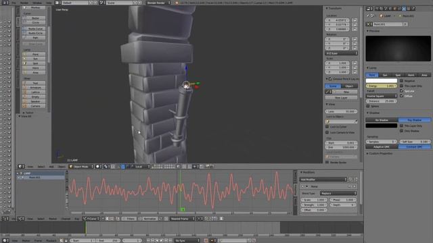Click the play animation button in timeline
The height and width of the screenshot is (243, 433).
162,240
